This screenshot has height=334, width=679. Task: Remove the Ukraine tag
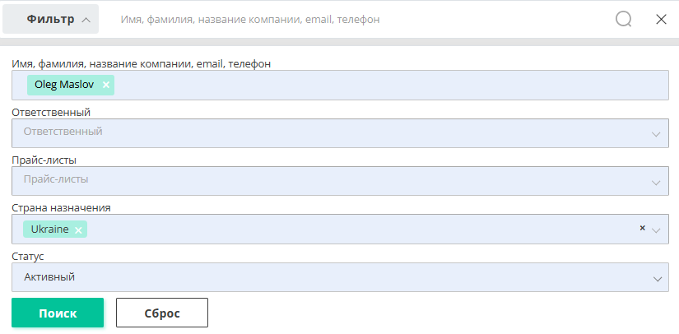point(78,230)
